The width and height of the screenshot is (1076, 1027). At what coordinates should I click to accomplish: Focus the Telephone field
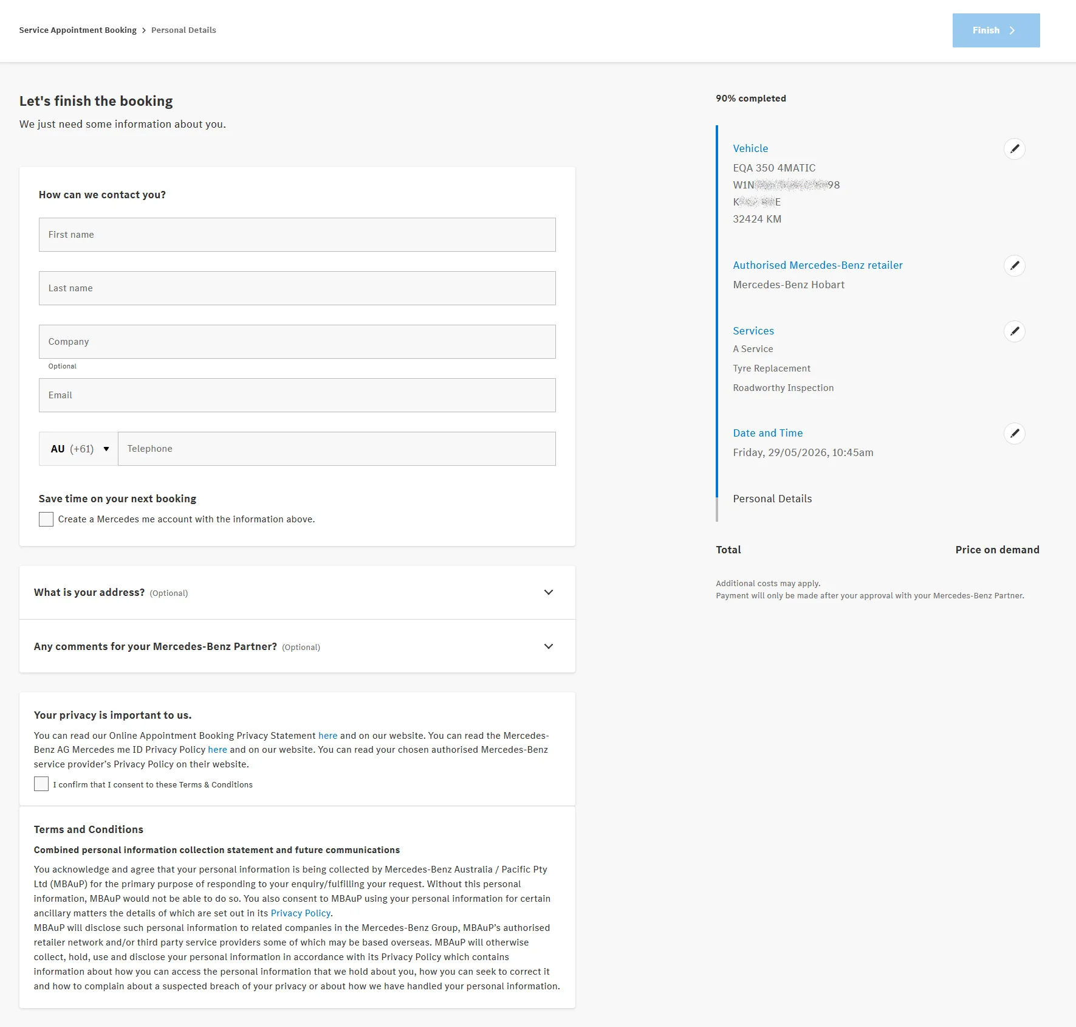point(337,449)
